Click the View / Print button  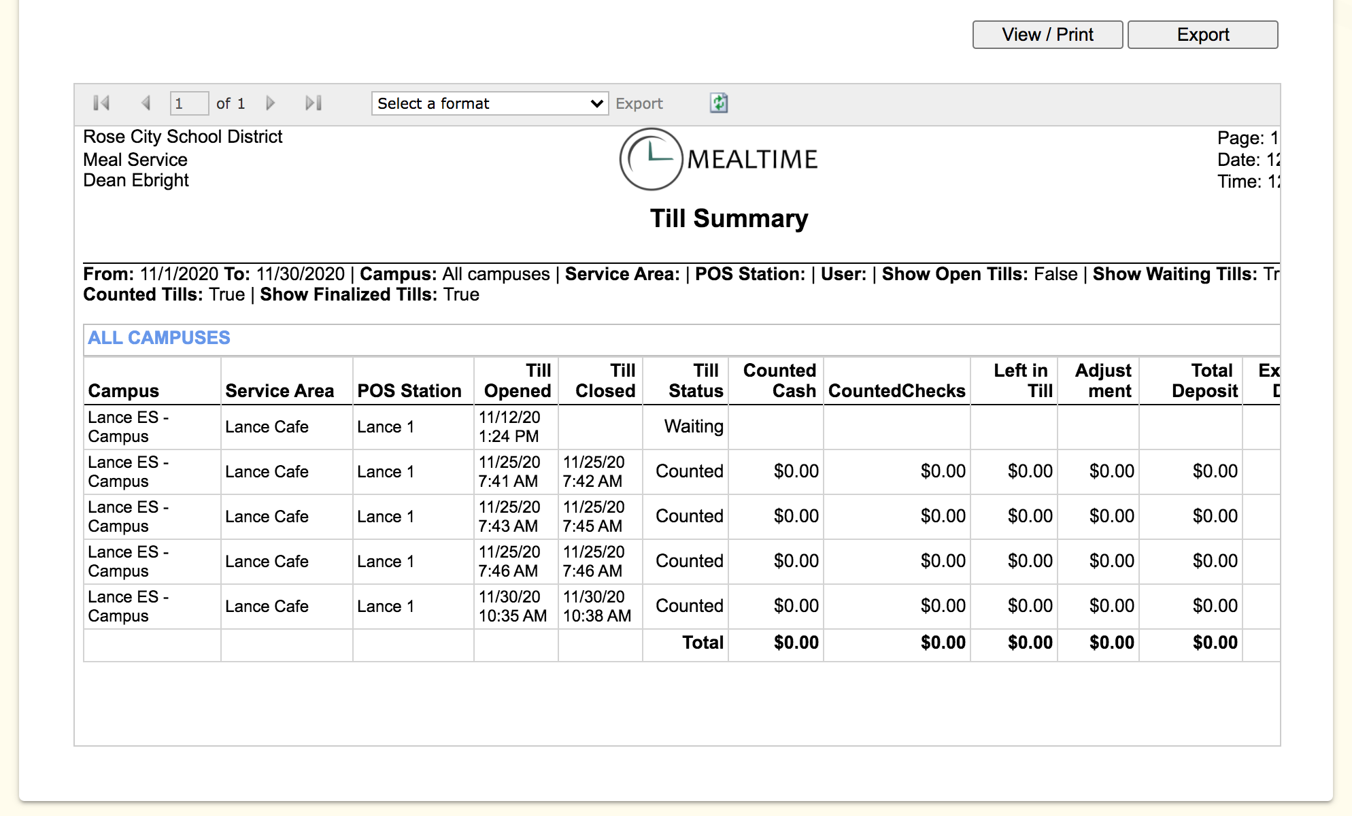1047,35
